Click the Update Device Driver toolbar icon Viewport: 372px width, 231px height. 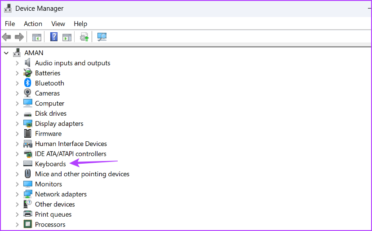tap(84, 37)
